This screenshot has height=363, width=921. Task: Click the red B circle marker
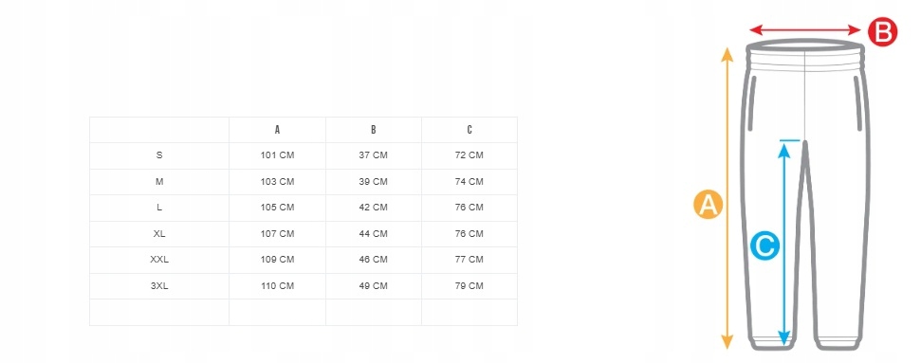click(x=883, y=31)
